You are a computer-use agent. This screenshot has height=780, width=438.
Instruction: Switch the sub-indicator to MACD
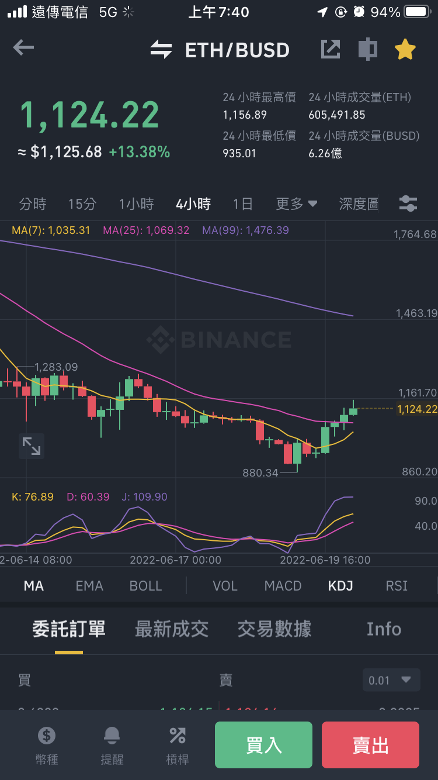[283, 586]
